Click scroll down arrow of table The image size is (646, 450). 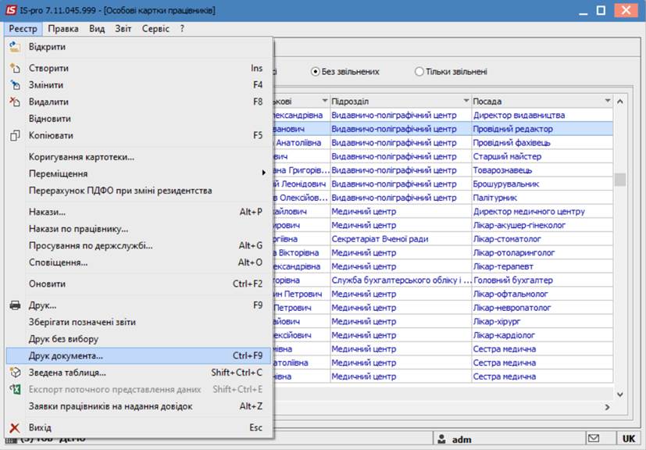tap(619, 395)
